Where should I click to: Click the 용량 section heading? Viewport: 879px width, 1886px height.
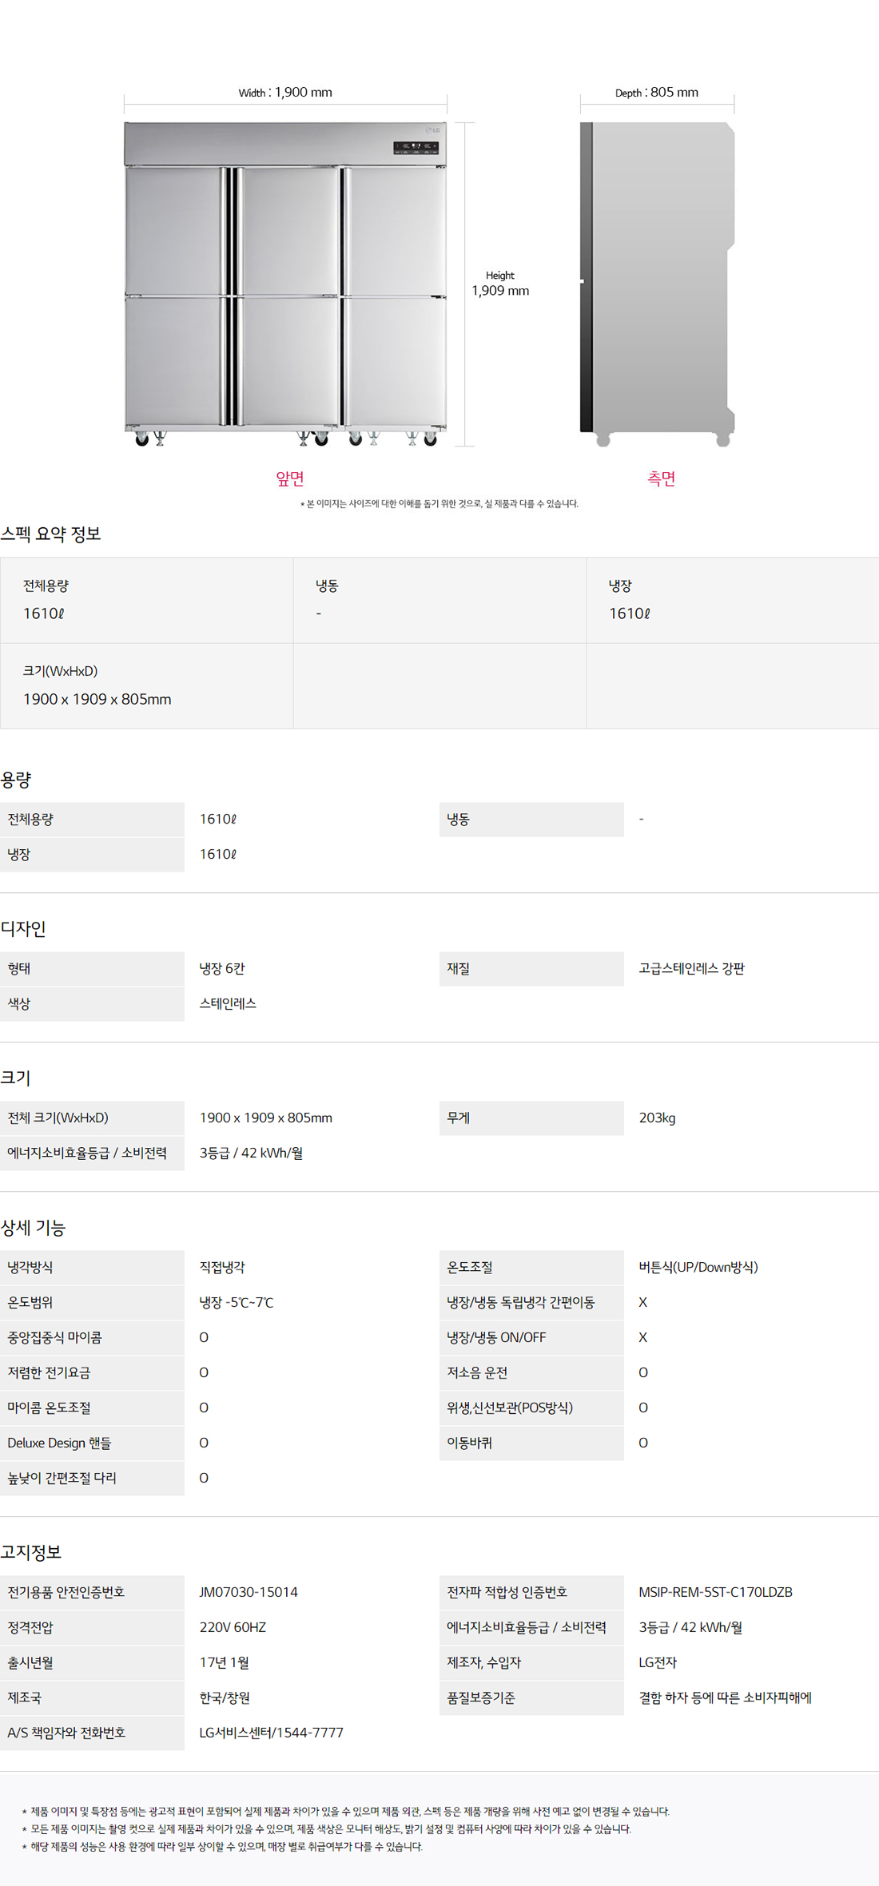(x=16, y=780)
